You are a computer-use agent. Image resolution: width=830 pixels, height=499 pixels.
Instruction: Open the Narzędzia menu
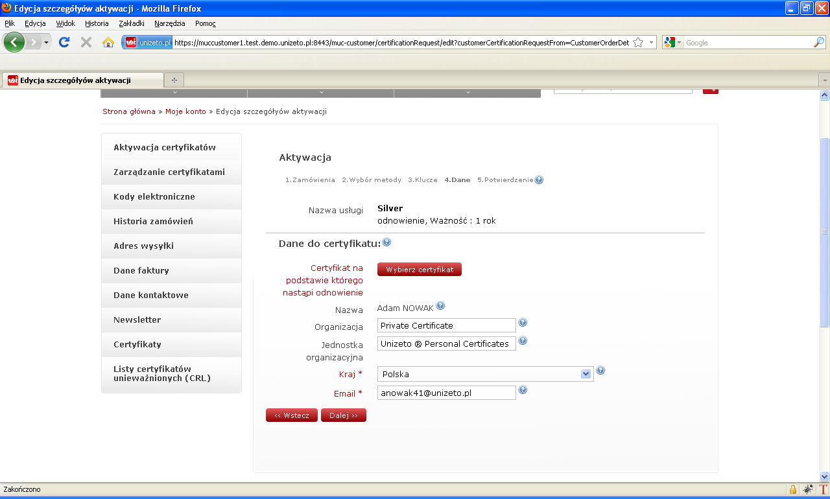[169, 23]
